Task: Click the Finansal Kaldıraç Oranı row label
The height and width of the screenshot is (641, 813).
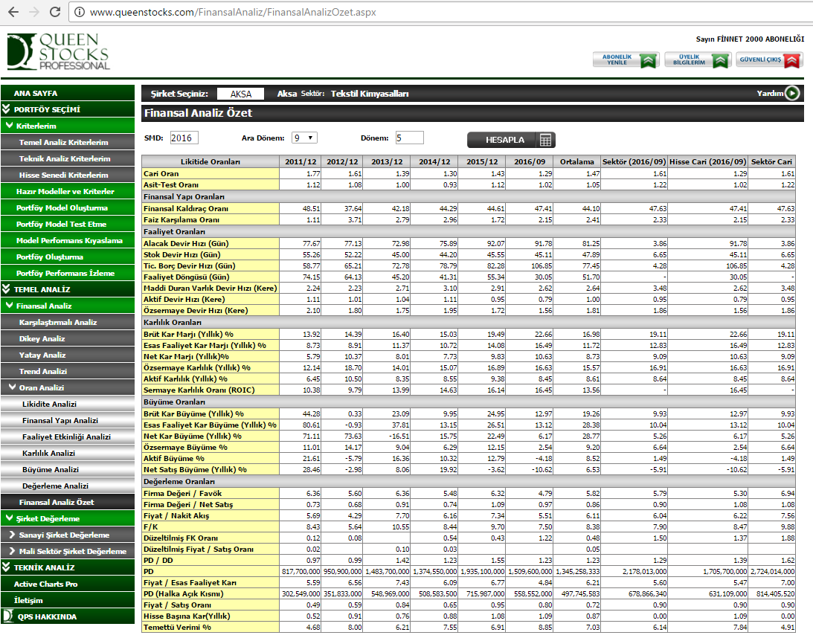Action: pos(211,208)
